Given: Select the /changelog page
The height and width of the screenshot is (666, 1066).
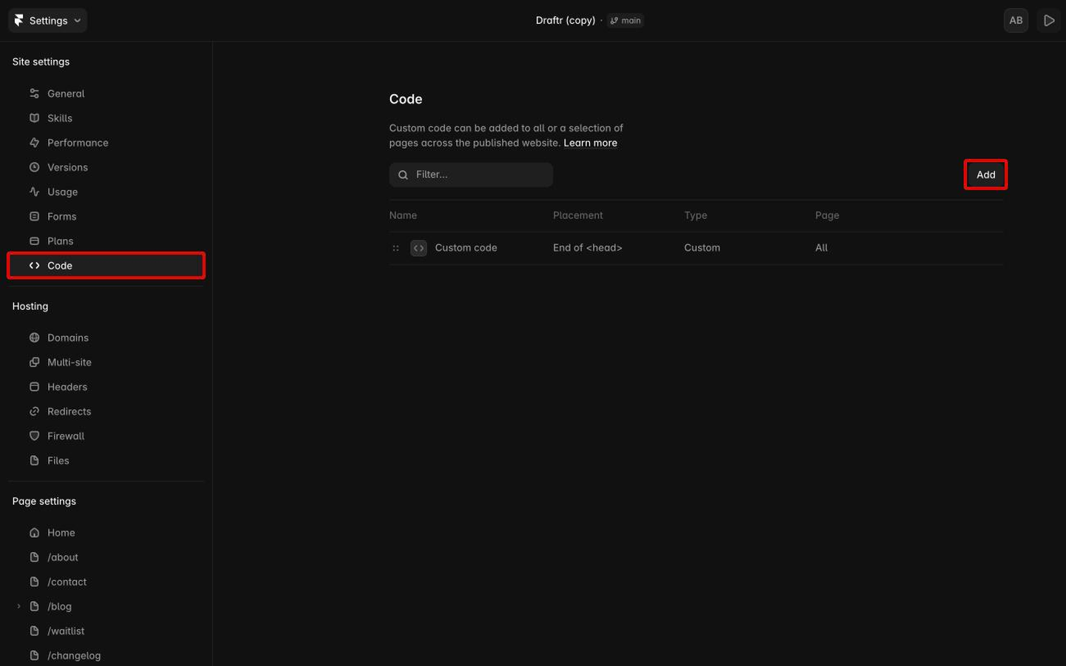Looking at the screenshot, I should pos(106,656).
